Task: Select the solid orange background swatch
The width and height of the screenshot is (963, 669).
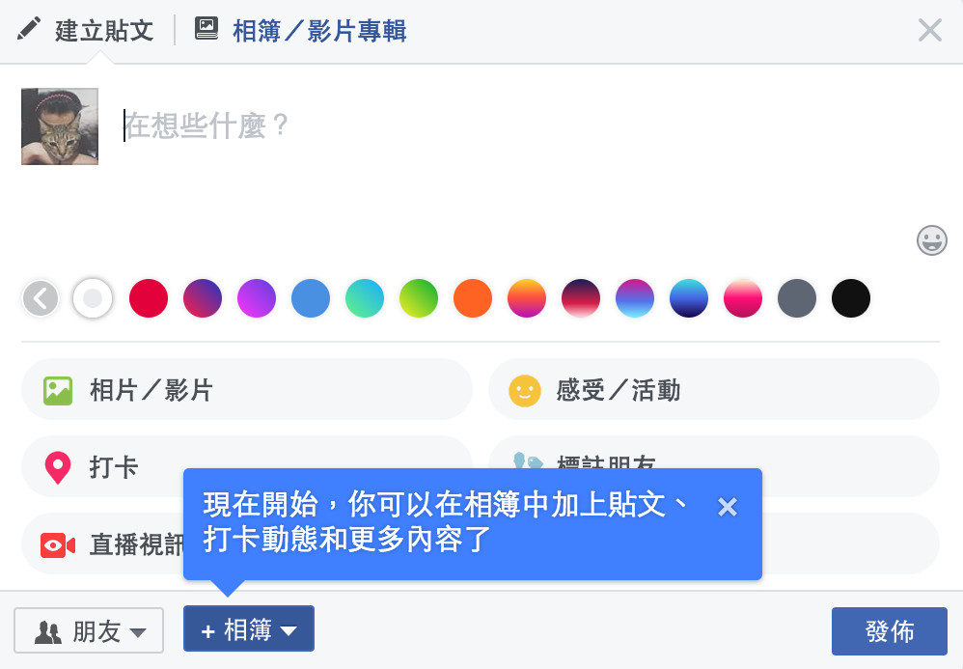Action: [x=473, y=298]
